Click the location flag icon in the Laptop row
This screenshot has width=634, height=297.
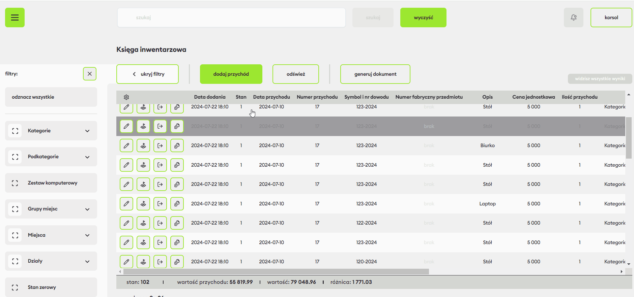[143, 204]
